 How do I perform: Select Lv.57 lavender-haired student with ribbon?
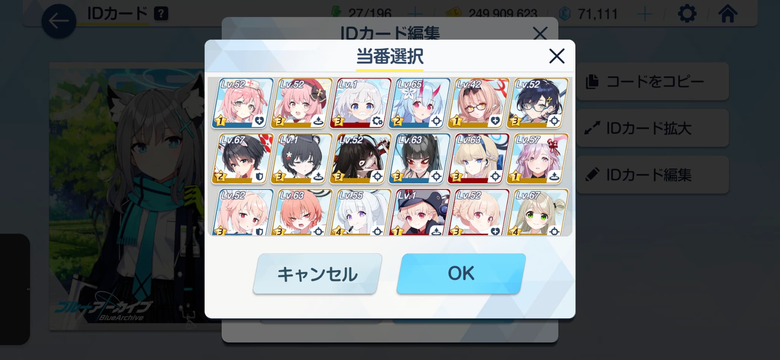point(538,158)
